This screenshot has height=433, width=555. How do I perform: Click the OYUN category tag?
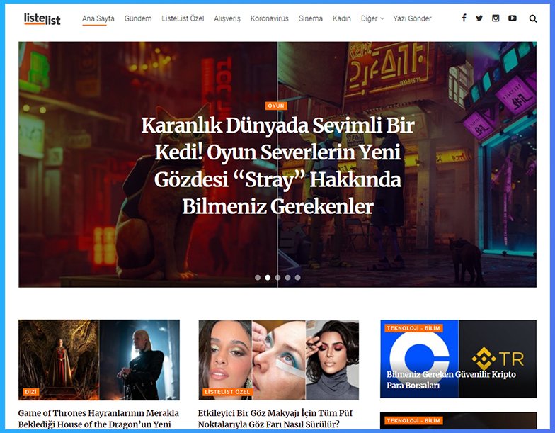276,106
